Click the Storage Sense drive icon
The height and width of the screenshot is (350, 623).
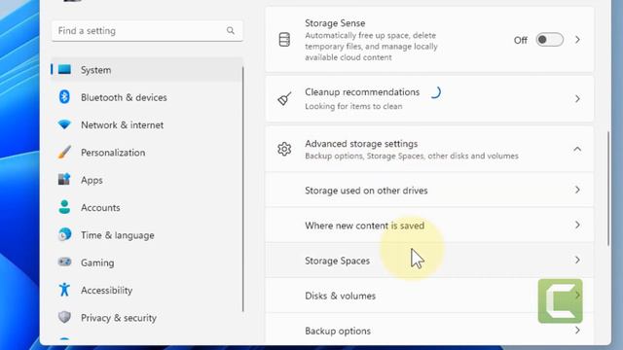point(284,40)
